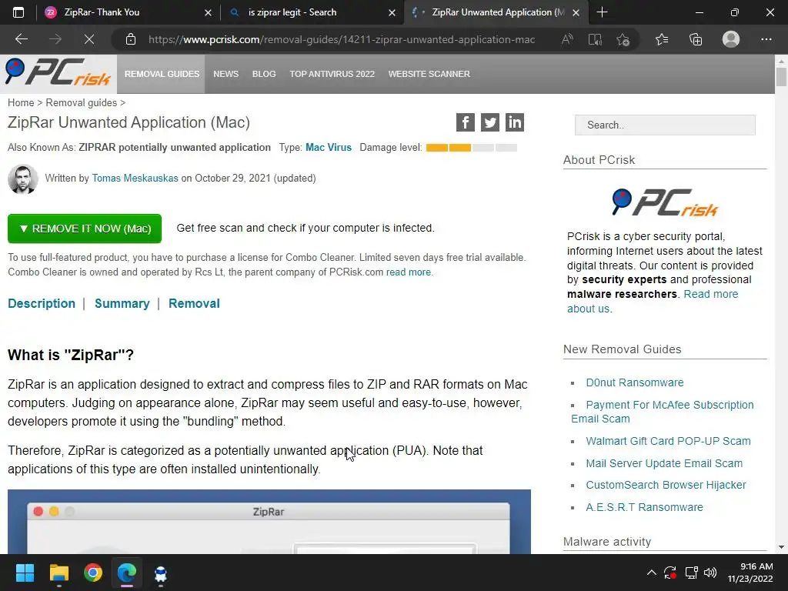
Task: Open a new tab with plus button
Action: [x=602, y=12]
